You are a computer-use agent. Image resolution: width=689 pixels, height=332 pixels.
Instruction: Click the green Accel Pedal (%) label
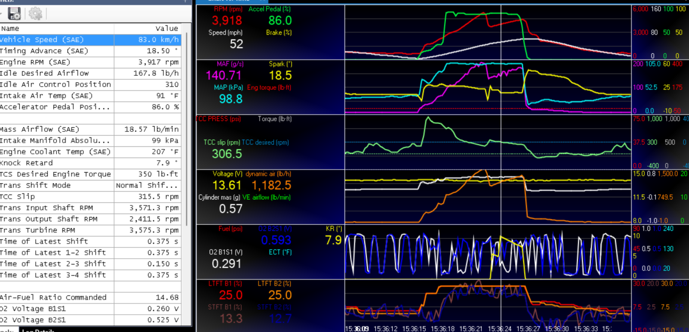point(270,9)
